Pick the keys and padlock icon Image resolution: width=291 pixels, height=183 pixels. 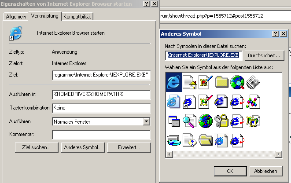coord(221,121)
